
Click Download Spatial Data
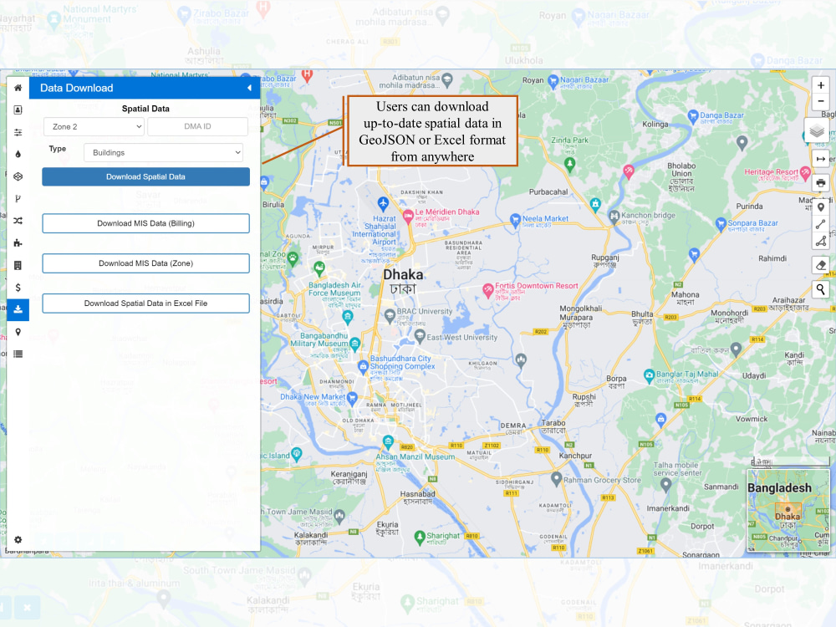tap(145, 176)
